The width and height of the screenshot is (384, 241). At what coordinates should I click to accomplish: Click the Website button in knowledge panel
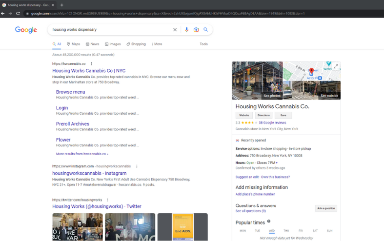point(244,115)
